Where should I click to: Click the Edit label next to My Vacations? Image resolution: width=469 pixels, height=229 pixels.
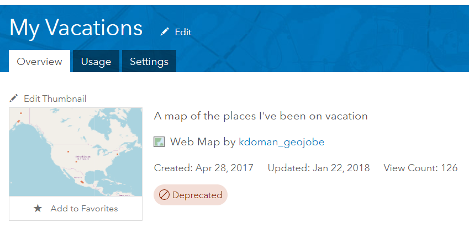[x=183, y=32]
